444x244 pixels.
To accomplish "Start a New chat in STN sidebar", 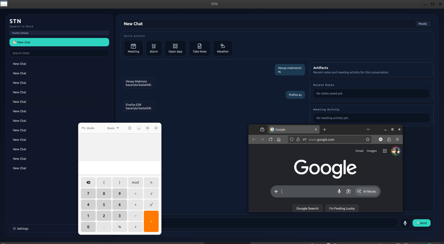I will point(59,42).
